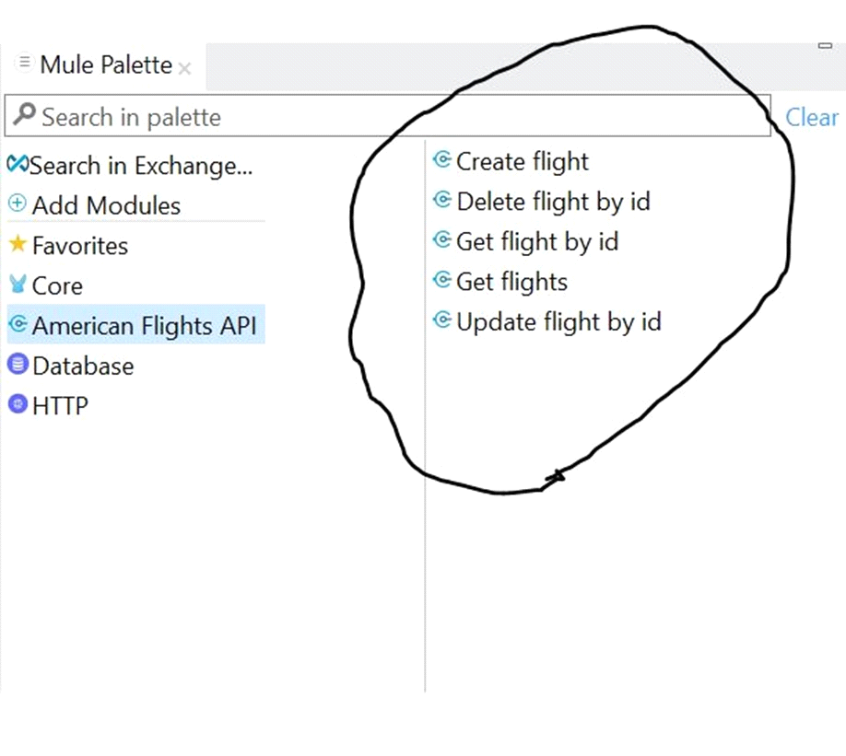The width and height of the screenshot is (846, 756).
Task: Select the Get flight by id operation
Action: click(525, 241)
